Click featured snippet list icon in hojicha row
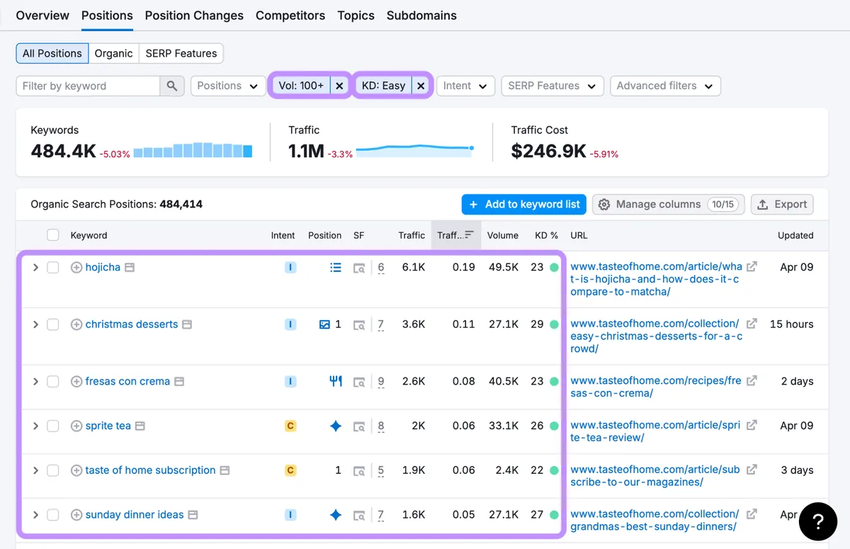The image size is (850, 549). (336, 267)
